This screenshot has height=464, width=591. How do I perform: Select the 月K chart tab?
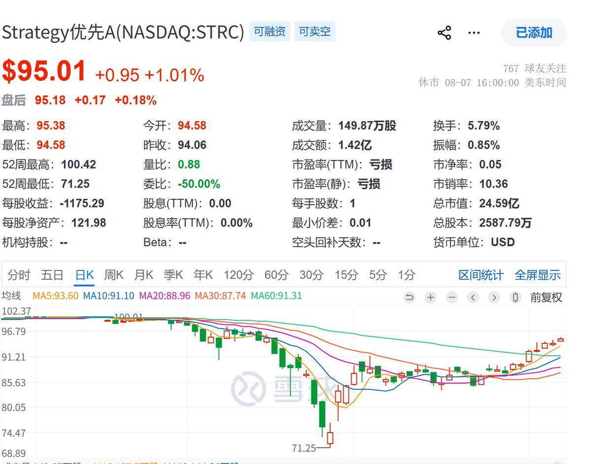click(x=144, y=275)
